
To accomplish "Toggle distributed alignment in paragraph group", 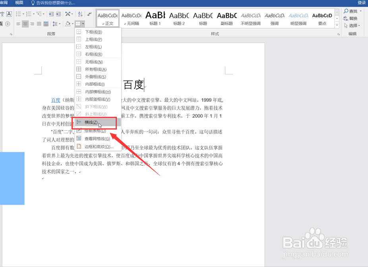I will click(46, 23).
